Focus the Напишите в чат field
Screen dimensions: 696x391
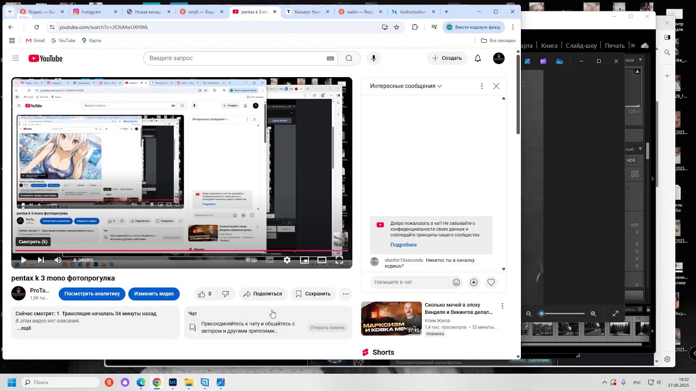tap(411, 282)
